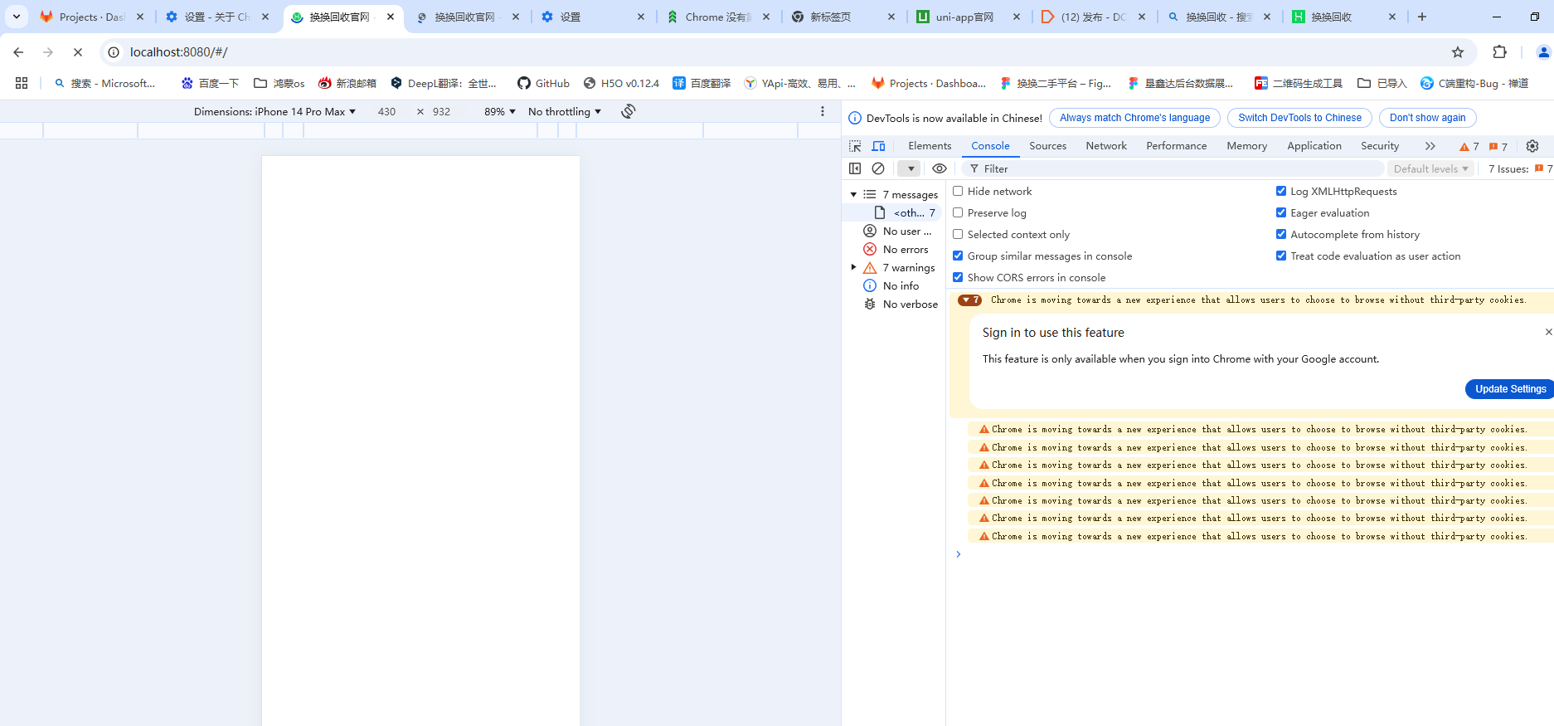The width and height of the screenshot is (1554, 726).
Task: Bookmark this page with star icon
Action: 1458,52
